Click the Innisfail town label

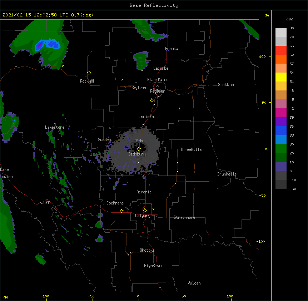(x=148, y=117)
